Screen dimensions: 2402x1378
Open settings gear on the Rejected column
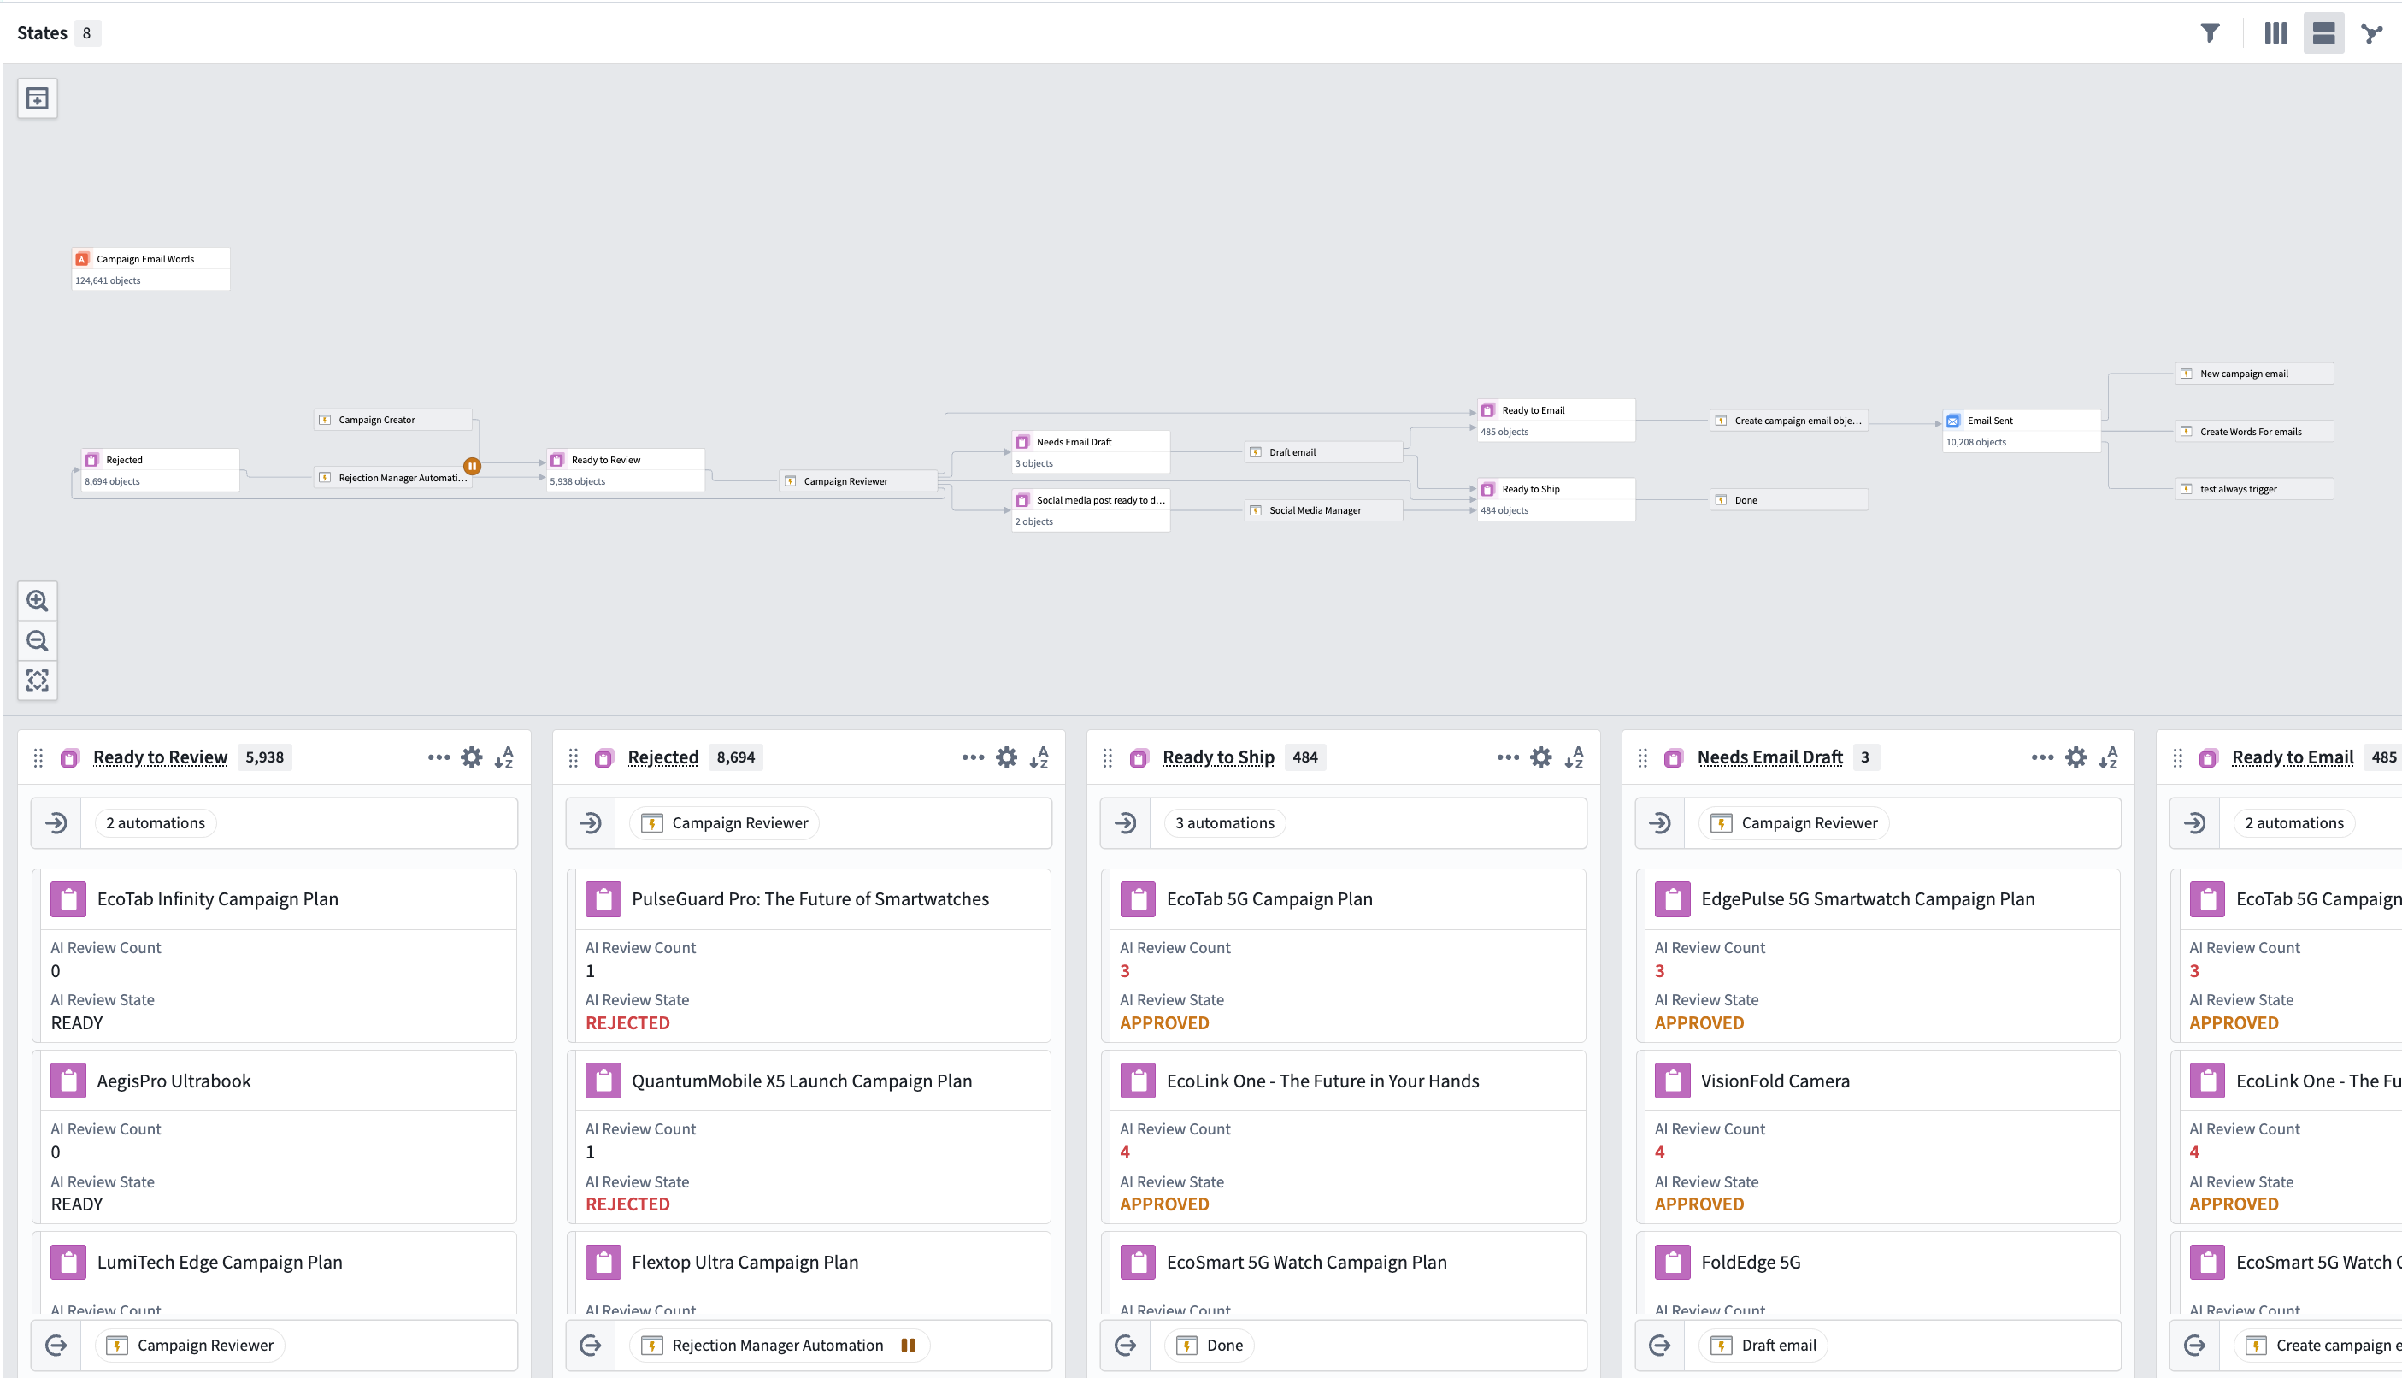(1005, 757)
